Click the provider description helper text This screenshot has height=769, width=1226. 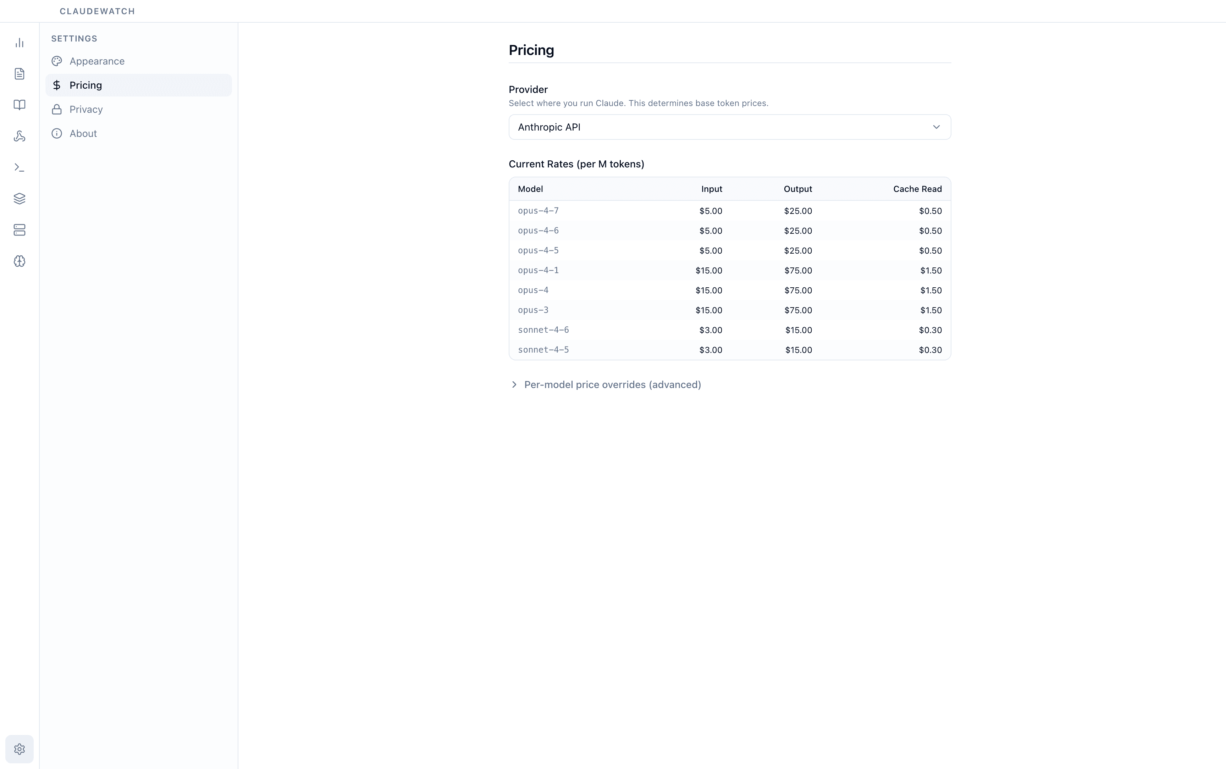pyautogui.click(x=638, y=103)
